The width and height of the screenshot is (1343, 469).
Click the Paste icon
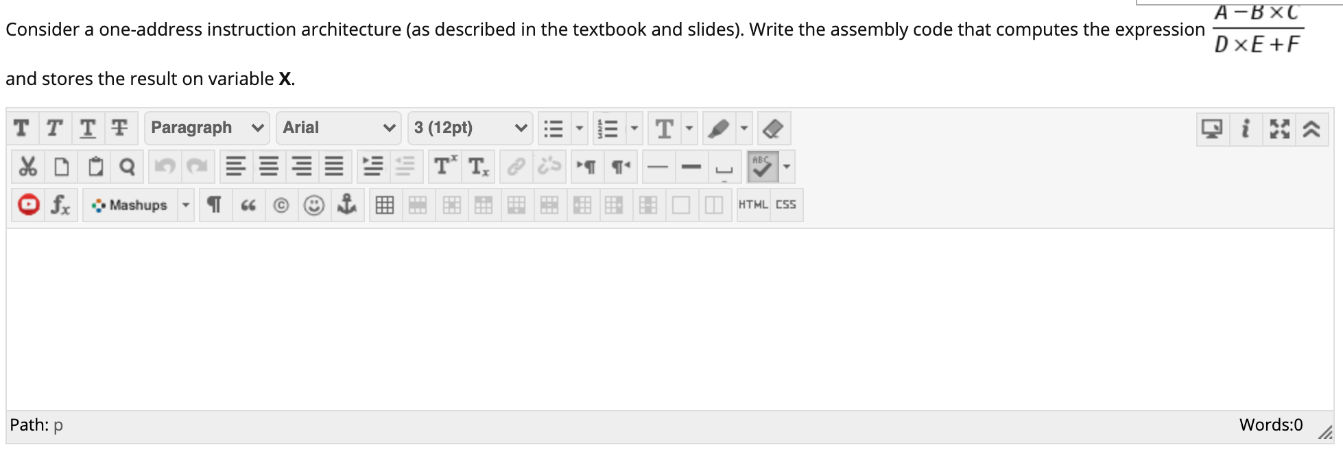[95, 166]
